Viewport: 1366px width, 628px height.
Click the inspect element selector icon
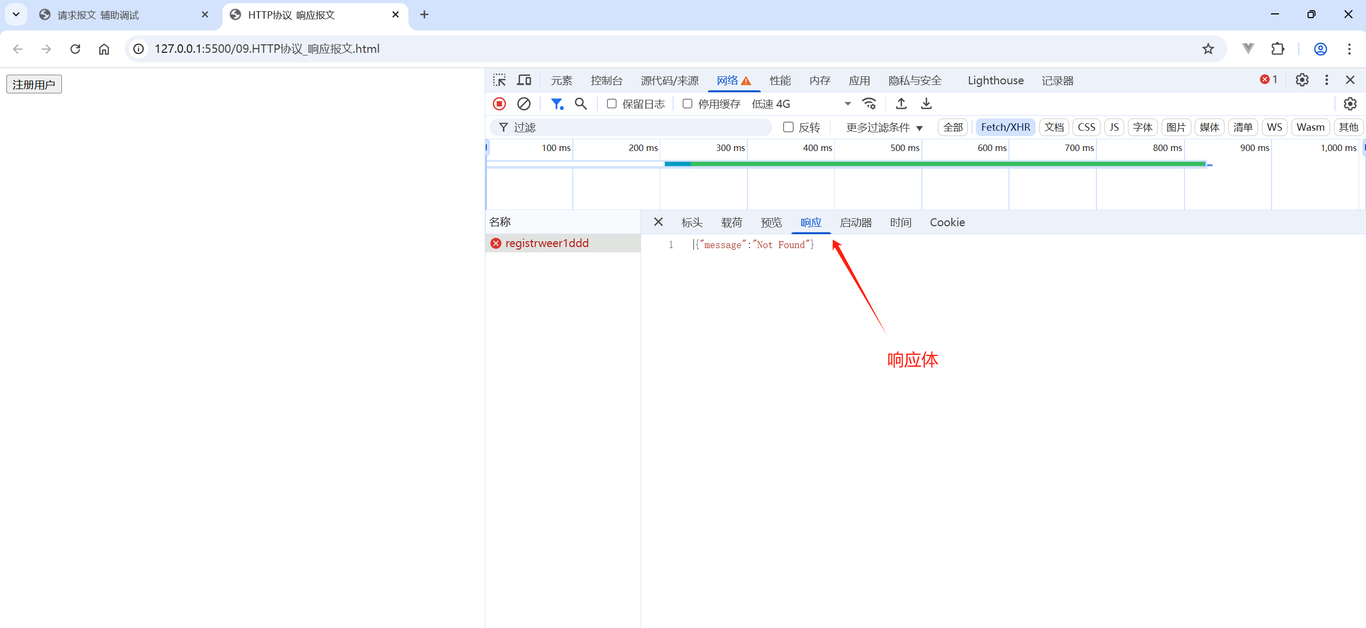click(x=499, y=80)
